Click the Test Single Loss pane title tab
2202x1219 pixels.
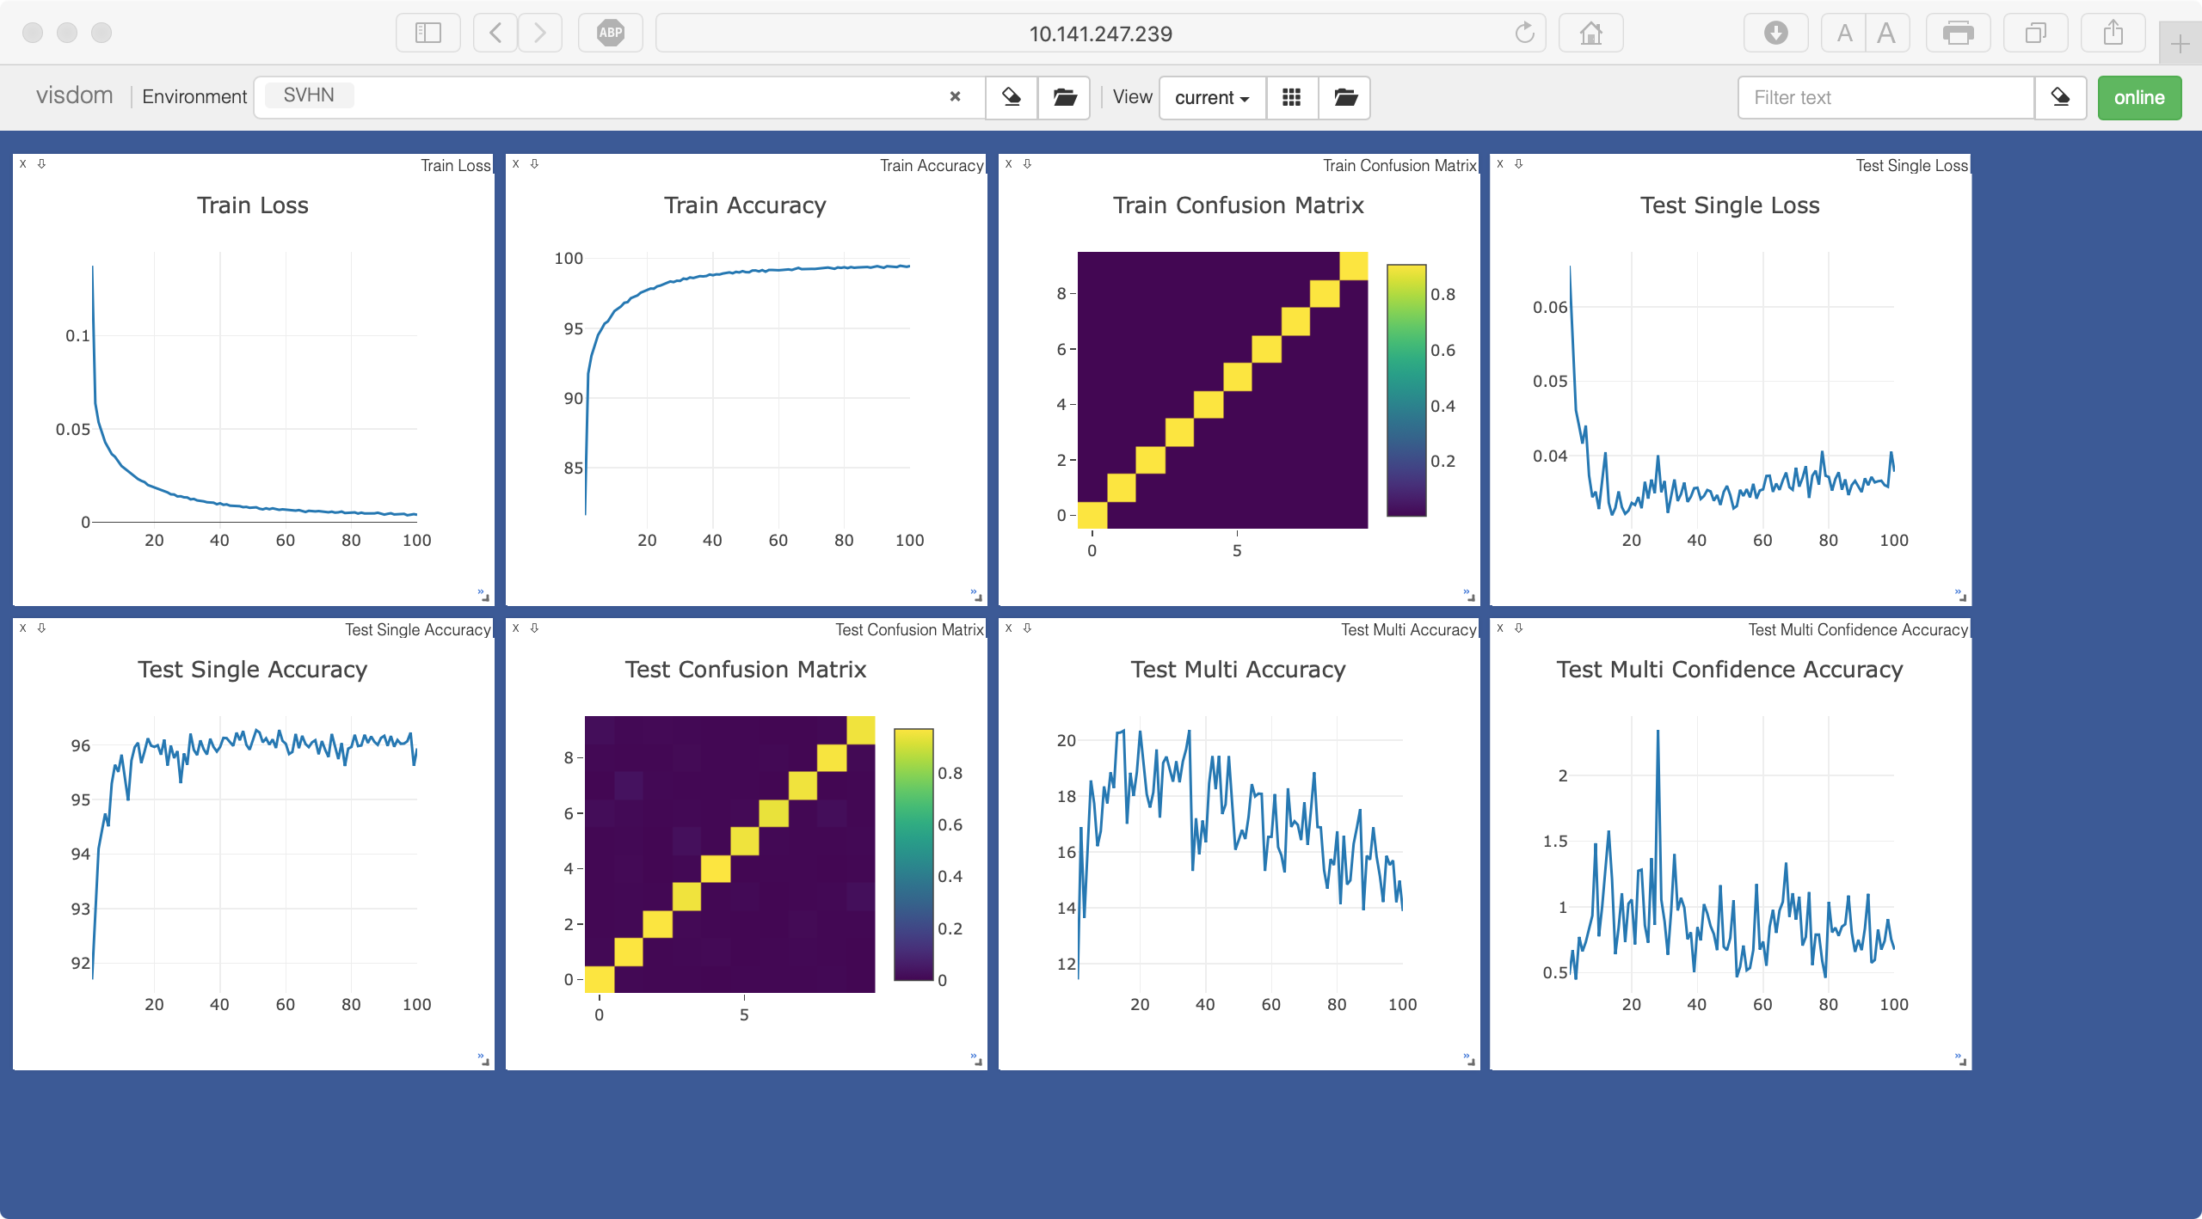click(x=1910, y=165)
